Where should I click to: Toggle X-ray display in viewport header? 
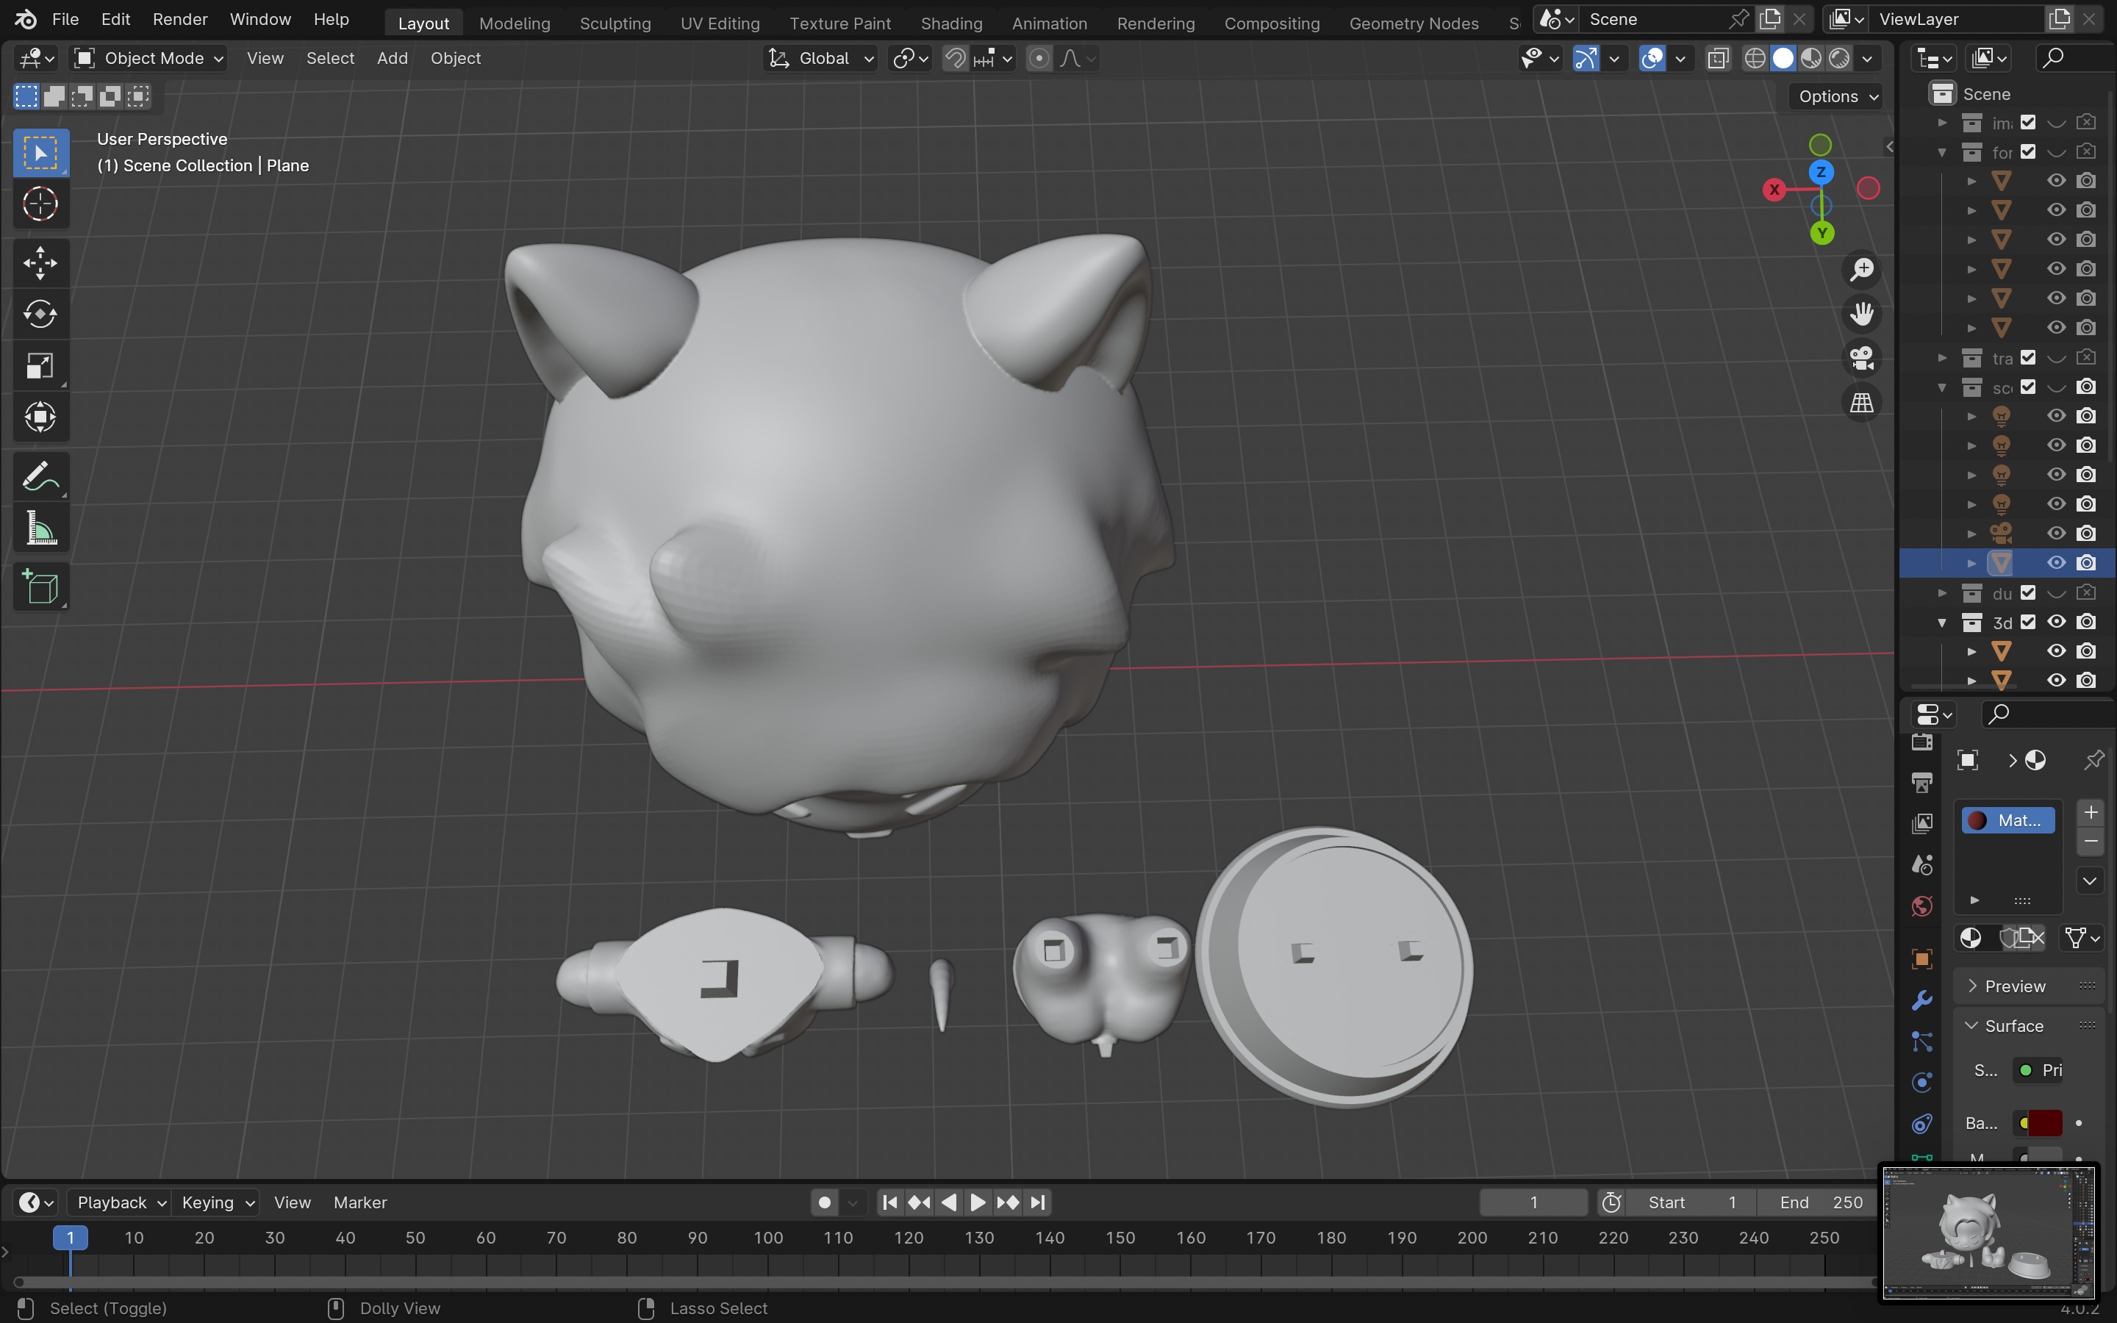click(x=1718, y=59)
